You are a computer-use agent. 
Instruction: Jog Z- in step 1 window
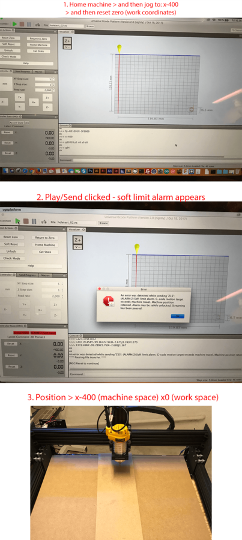point(47,107)
